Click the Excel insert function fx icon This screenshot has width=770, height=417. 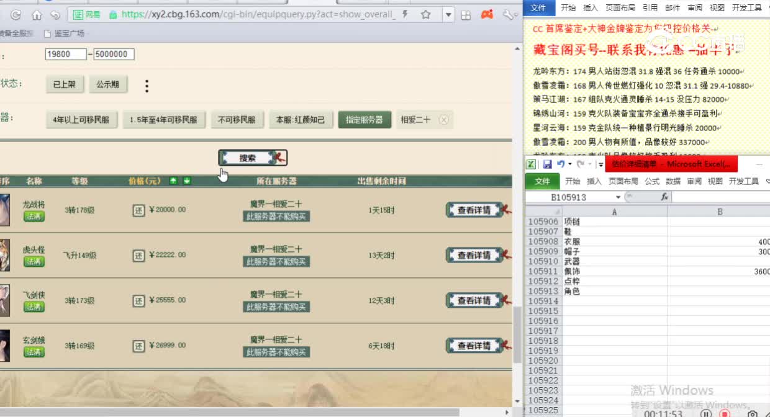[x=664, y=197]
